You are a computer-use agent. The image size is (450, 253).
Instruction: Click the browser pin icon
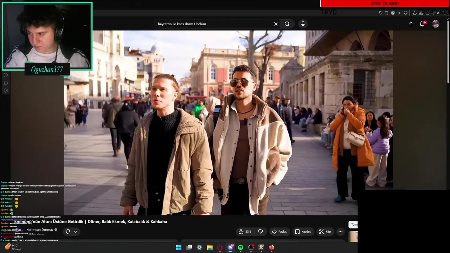click(x=380, y=13)
